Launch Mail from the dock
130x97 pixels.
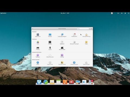click(52, 82)
